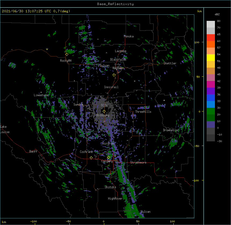Pick the dark green 10–20 dBZ legend swatch
Viewport: 231px width, 225px height.
coord(211,118)
